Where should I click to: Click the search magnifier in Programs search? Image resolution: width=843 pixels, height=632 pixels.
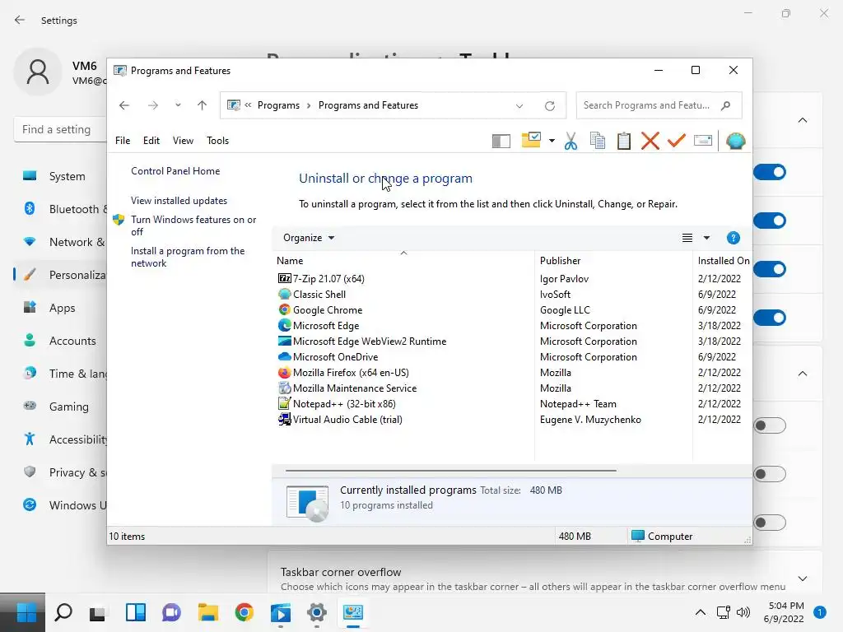pos(726,105)
